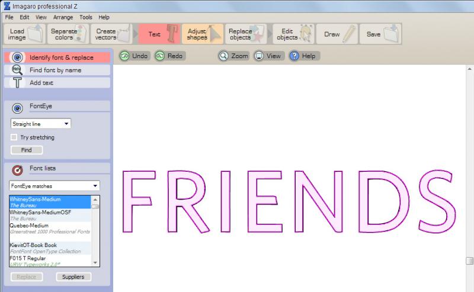Click the Font lists panel header
474x292 pixels.
[57, 169]
